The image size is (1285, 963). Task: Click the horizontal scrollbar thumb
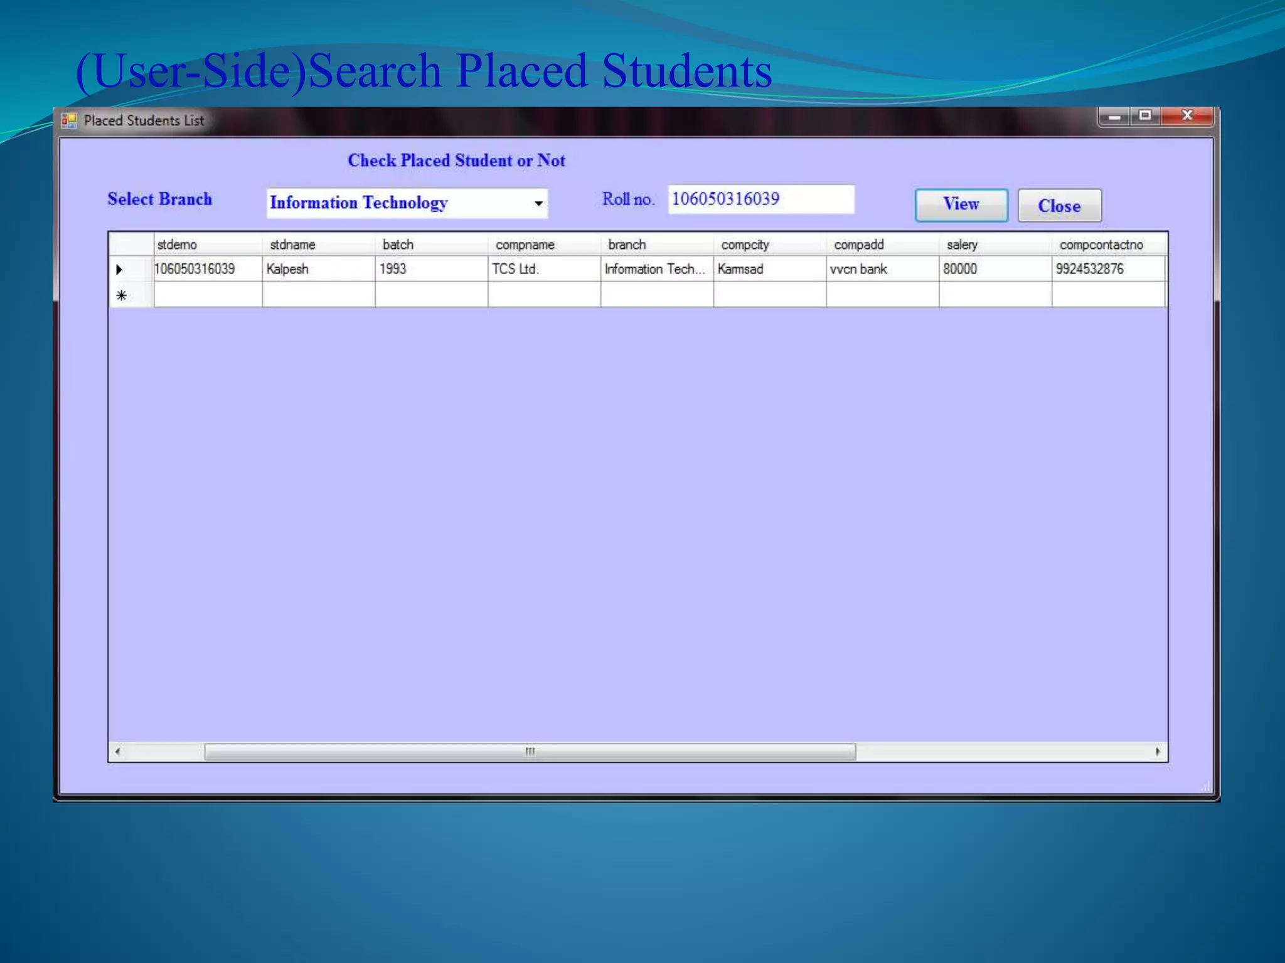click(530, 752)
